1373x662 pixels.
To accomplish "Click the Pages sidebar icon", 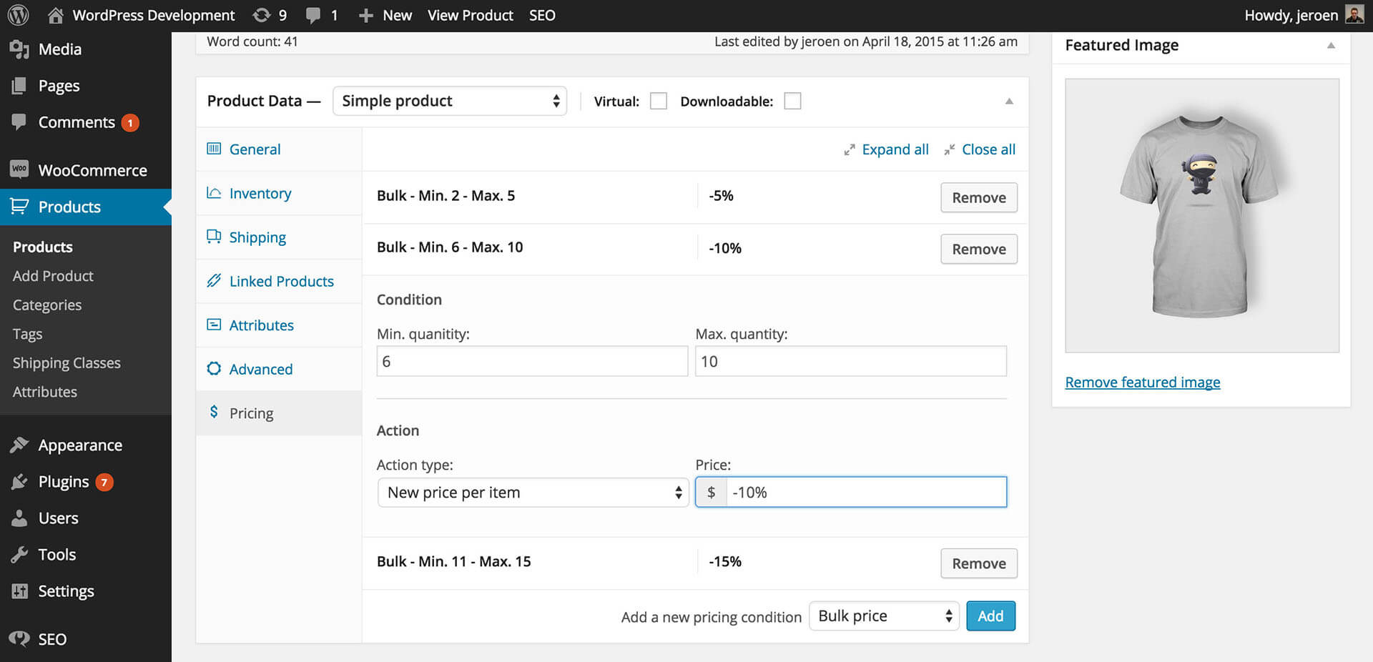I will [x=19, y=86].
